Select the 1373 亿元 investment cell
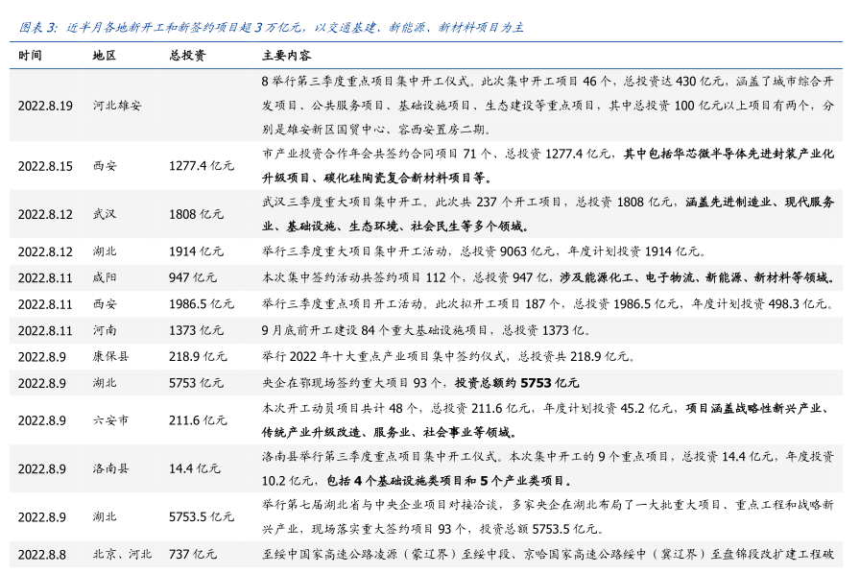 tap(196, 330)
